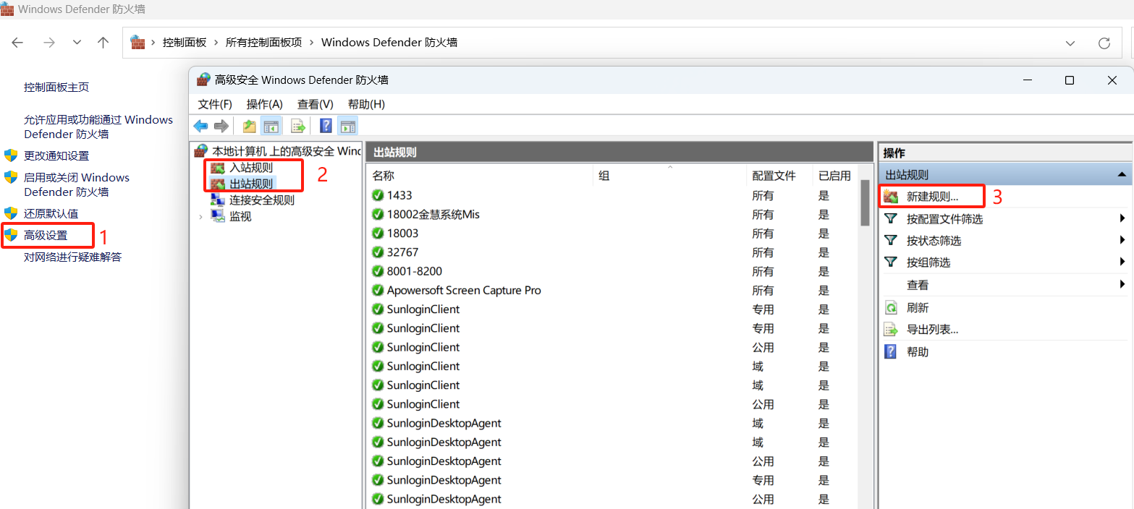
Task: Select the 18002金慧系统Mis rule
Action: (433, 214)
